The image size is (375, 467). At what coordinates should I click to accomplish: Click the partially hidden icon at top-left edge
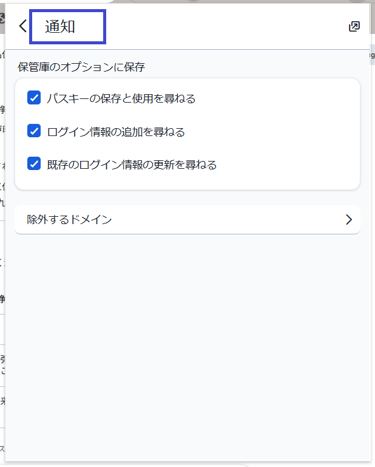[2, 18]
